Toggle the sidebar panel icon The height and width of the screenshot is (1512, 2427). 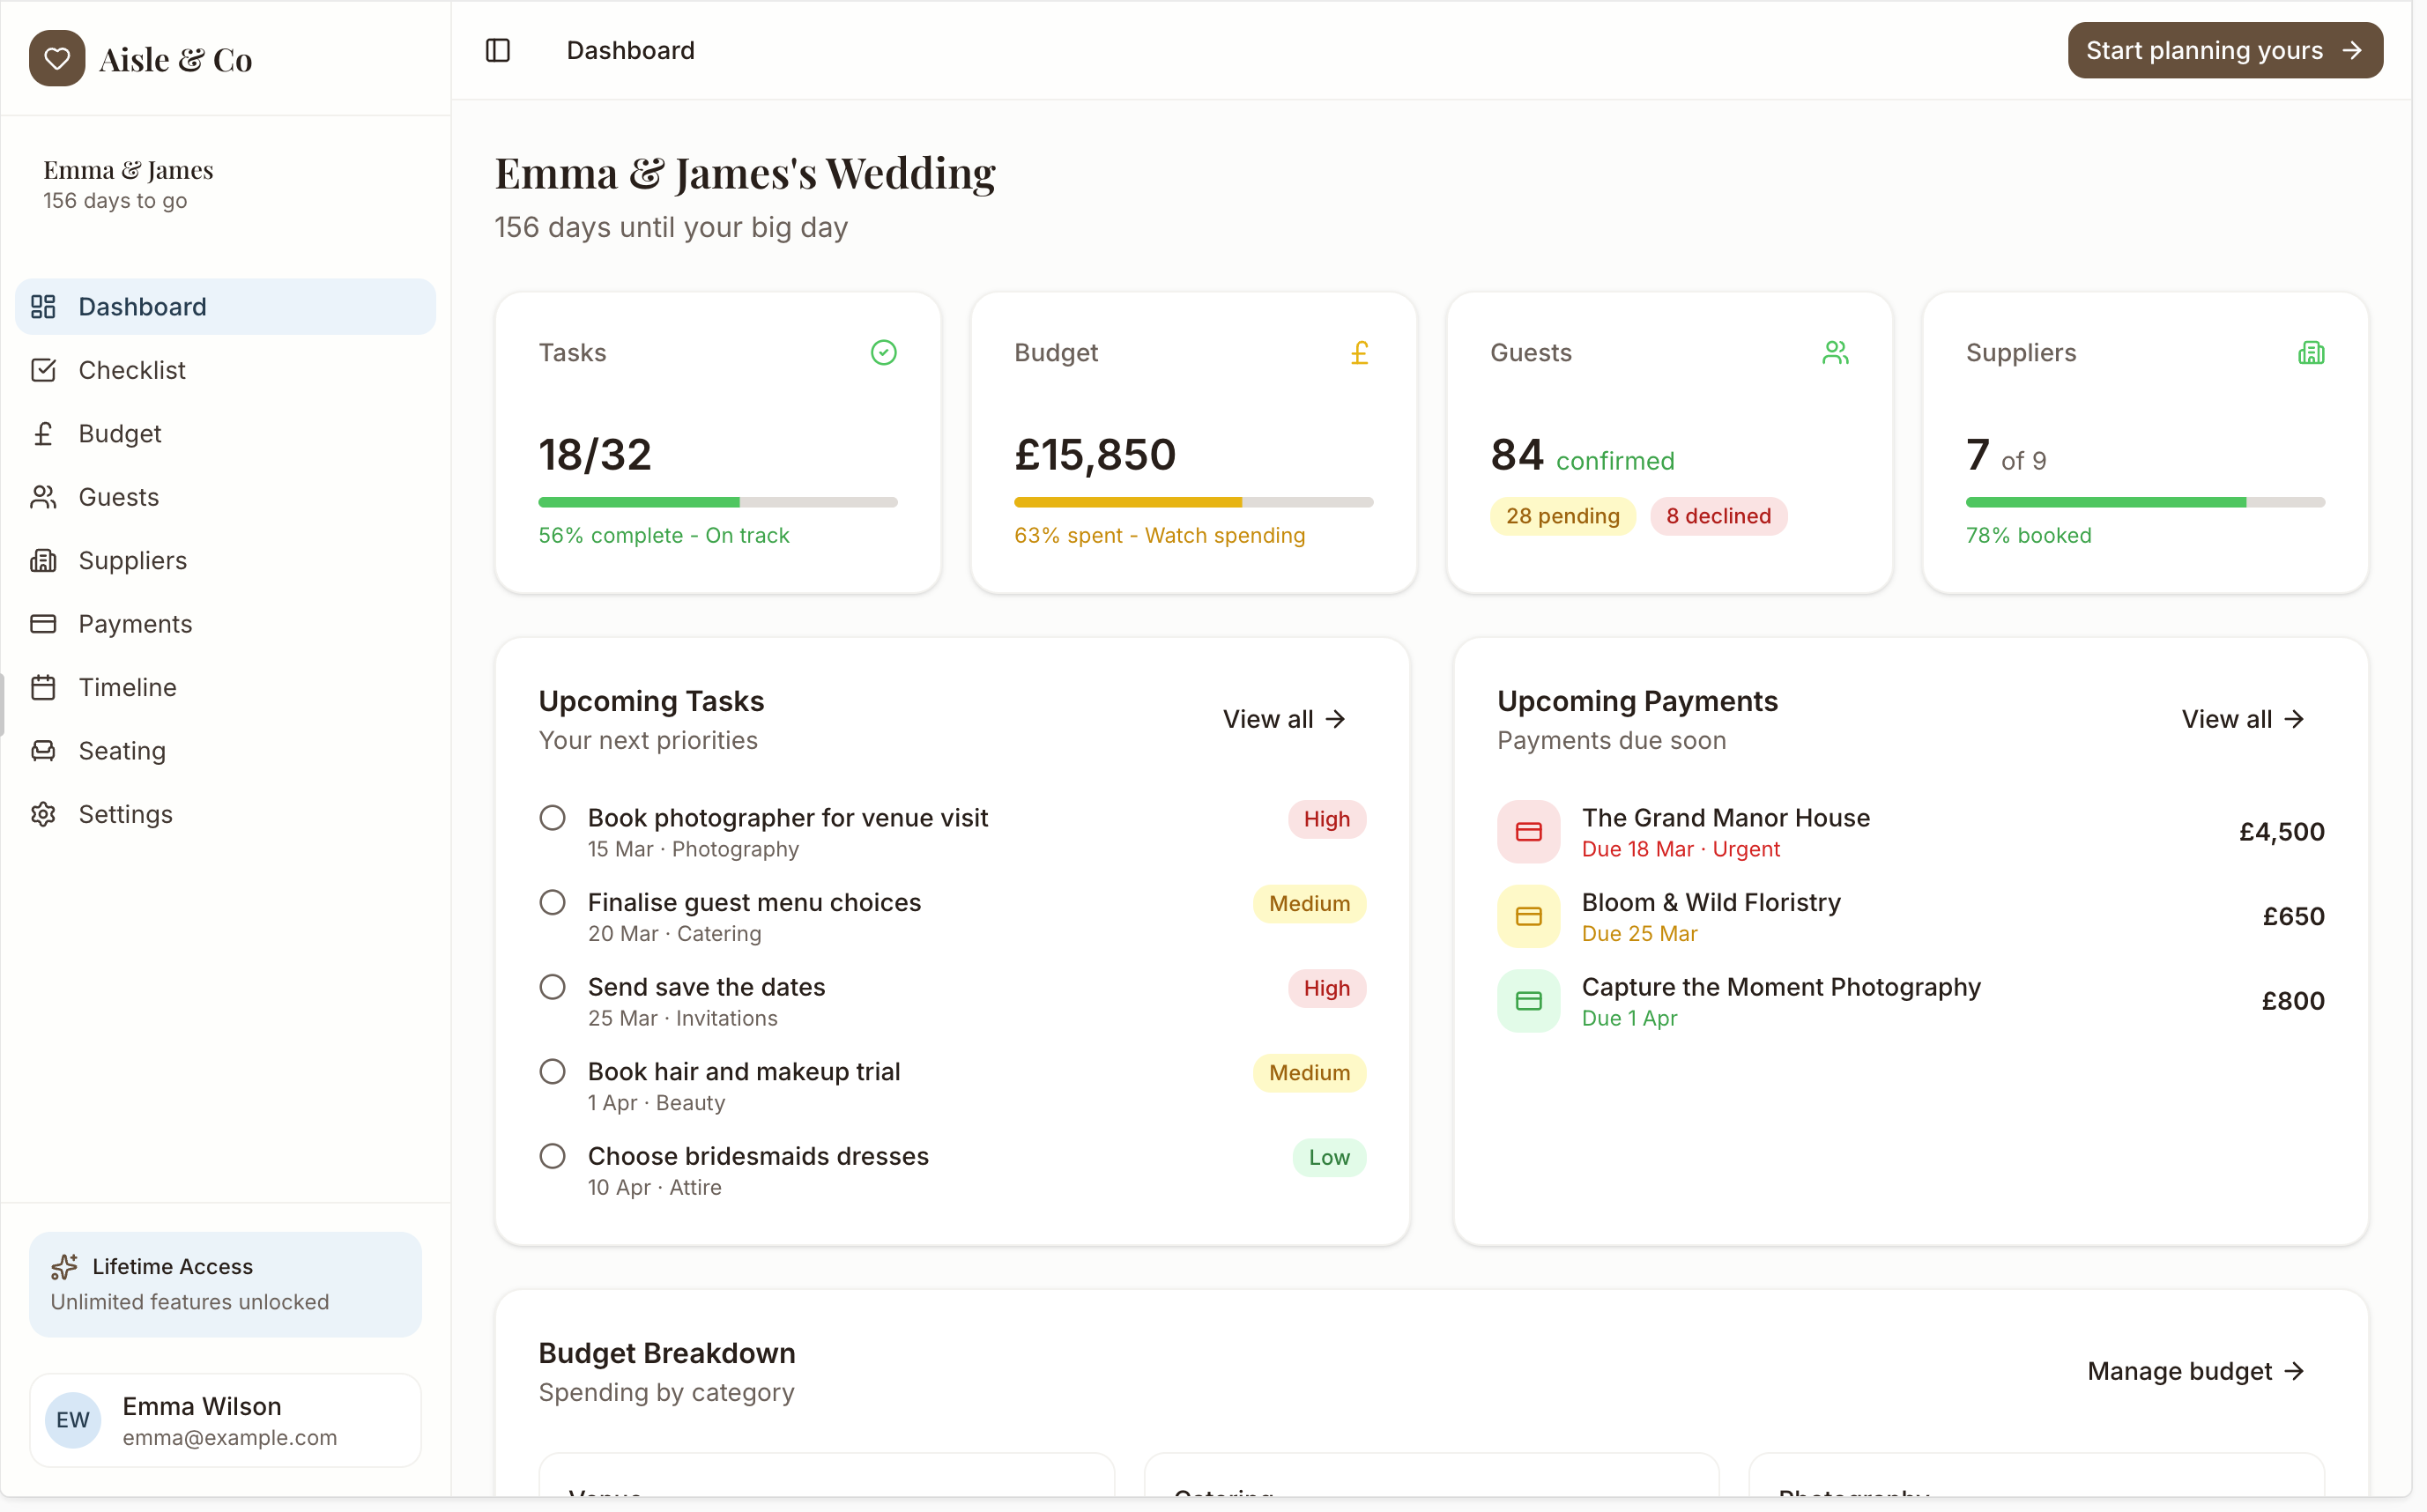point(497,50)
